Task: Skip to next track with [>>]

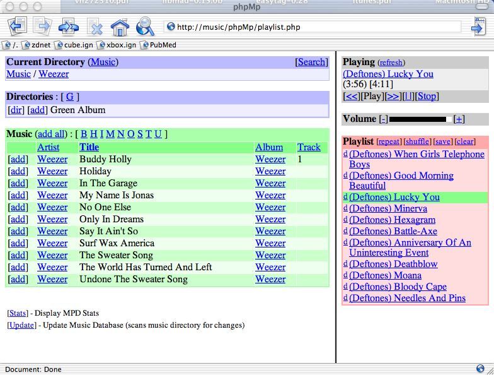Action: [x=393, y=96]
